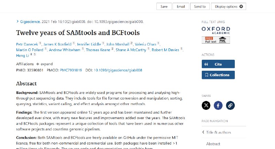Jump to Abstract in page navigation
This screenshot has height=149, width=275.
(213, 144)
